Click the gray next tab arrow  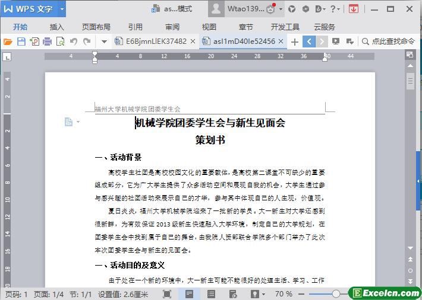[322, 42]
